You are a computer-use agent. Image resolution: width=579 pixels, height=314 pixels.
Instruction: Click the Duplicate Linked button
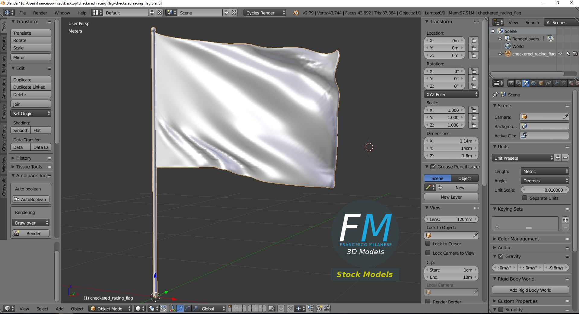pos(31,87)
